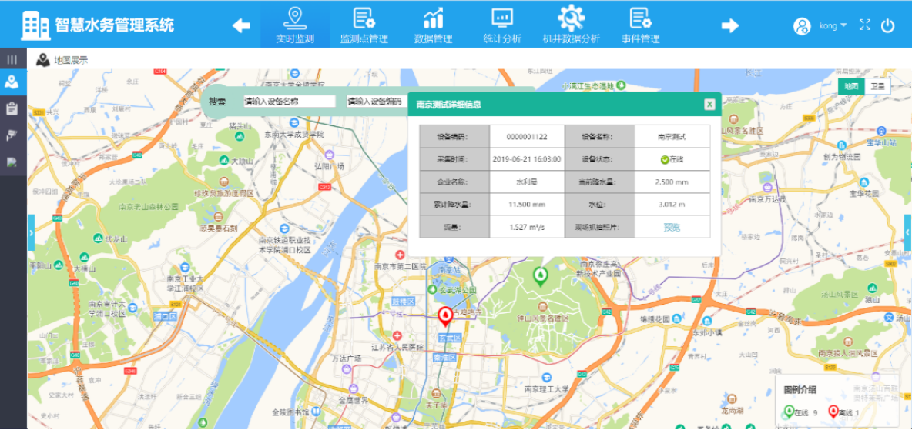The width and height of the screenshot is (912, 430).
Task: Open 事件管理 event management icon
Action: tap(639, 18)
